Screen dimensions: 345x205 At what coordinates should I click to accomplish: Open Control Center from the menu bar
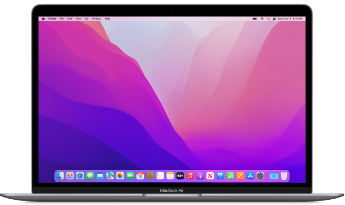[x=274, y=19]
